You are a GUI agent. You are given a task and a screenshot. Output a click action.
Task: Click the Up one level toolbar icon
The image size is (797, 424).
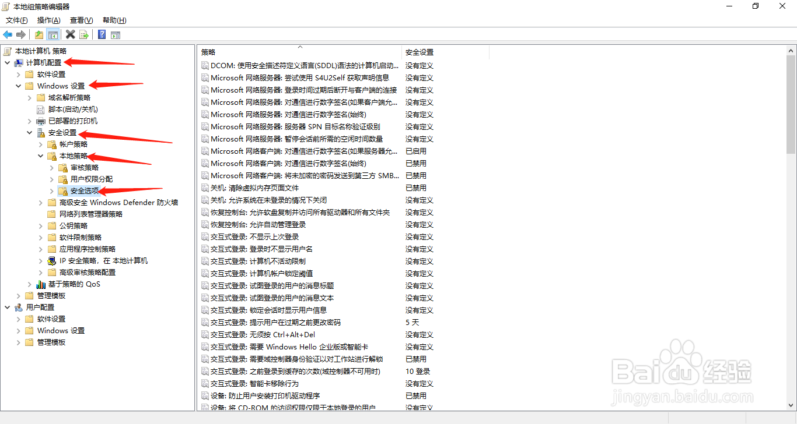tap(38, 34)
